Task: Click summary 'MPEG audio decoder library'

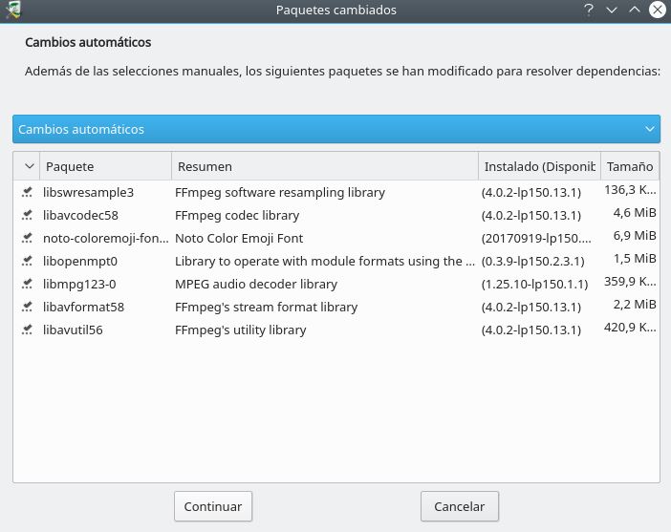Action: coord(256,284)
